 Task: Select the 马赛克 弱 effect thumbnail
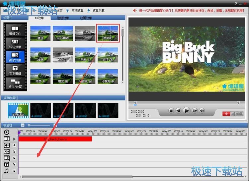point(85,77)
